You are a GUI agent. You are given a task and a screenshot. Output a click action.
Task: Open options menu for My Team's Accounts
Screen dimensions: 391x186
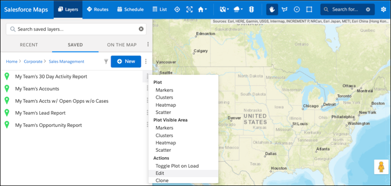click(148, 89)
